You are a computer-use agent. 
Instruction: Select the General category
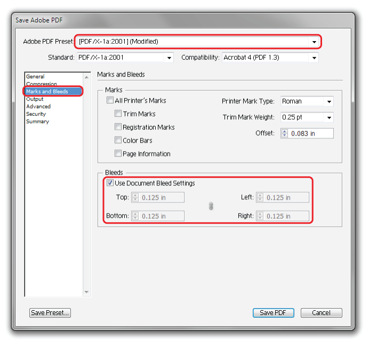coord(35,76)
